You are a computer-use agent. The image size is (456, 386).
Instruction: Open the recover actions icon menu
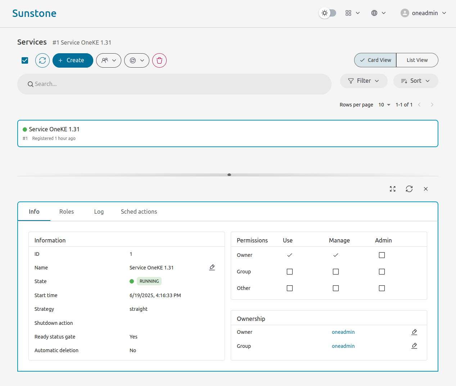coord(137,60)
